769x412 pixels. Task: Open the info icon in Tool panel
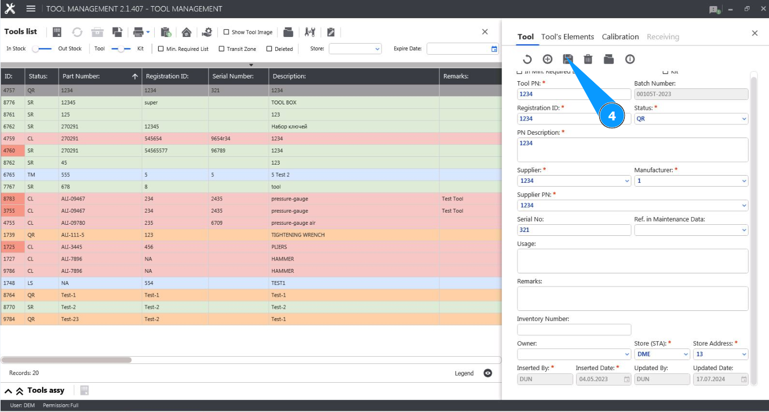click(x=629, y=59)
